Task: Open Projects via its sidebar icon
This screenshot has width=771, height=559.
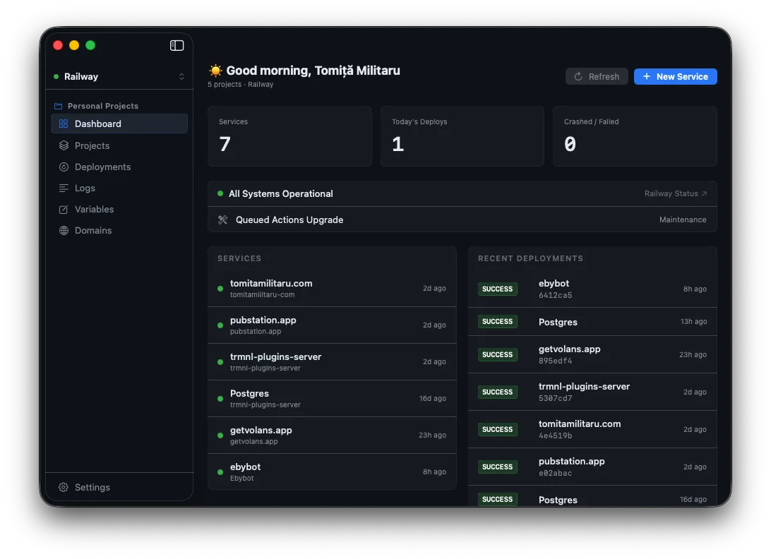Action: (62, 145)
